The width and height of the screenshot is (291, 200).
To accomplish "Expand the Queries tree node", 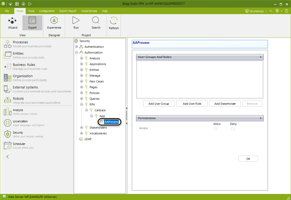I will (x=81, y=98).
